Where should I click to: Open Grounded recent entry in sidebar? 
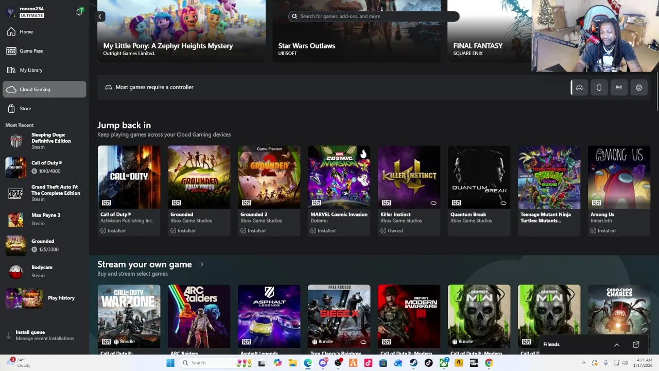(44, 245)
